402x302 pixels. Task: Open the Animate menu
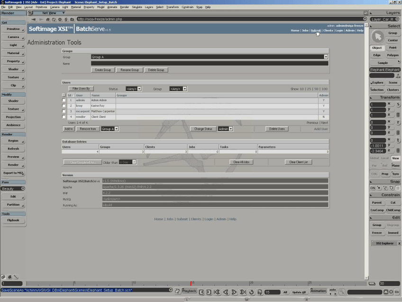pos(112,7)
